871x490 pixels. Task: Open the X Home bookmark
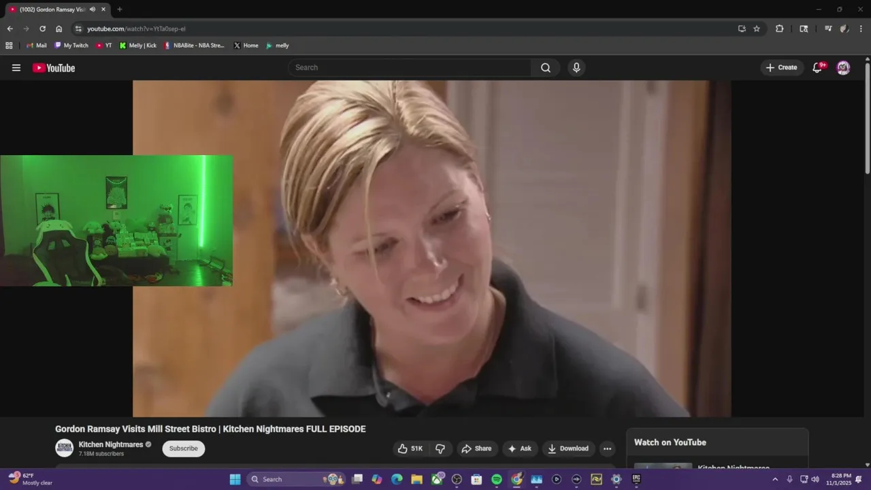click(x=246, y=46)
